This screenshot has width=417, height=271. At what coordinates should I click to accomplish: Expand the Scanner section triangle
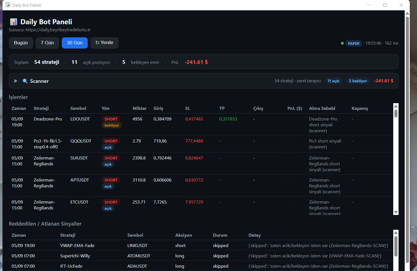tap(16, 81)
